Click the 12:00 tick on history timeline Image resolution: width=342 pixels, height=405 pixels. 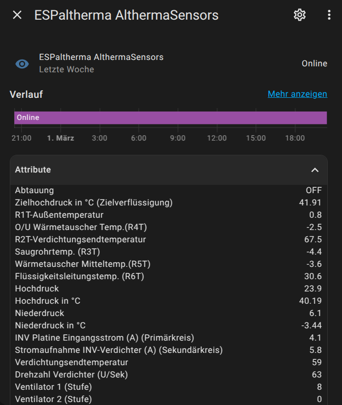tap(217, 138)
